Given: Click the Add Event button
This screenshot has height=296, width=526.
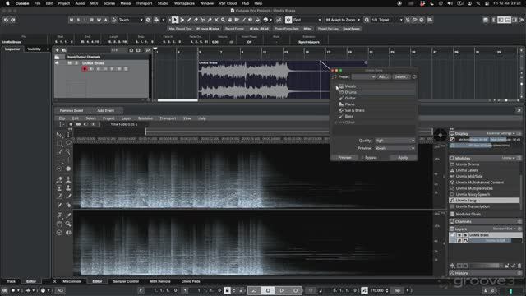Looking at the screenshot, I should (106, 110).
